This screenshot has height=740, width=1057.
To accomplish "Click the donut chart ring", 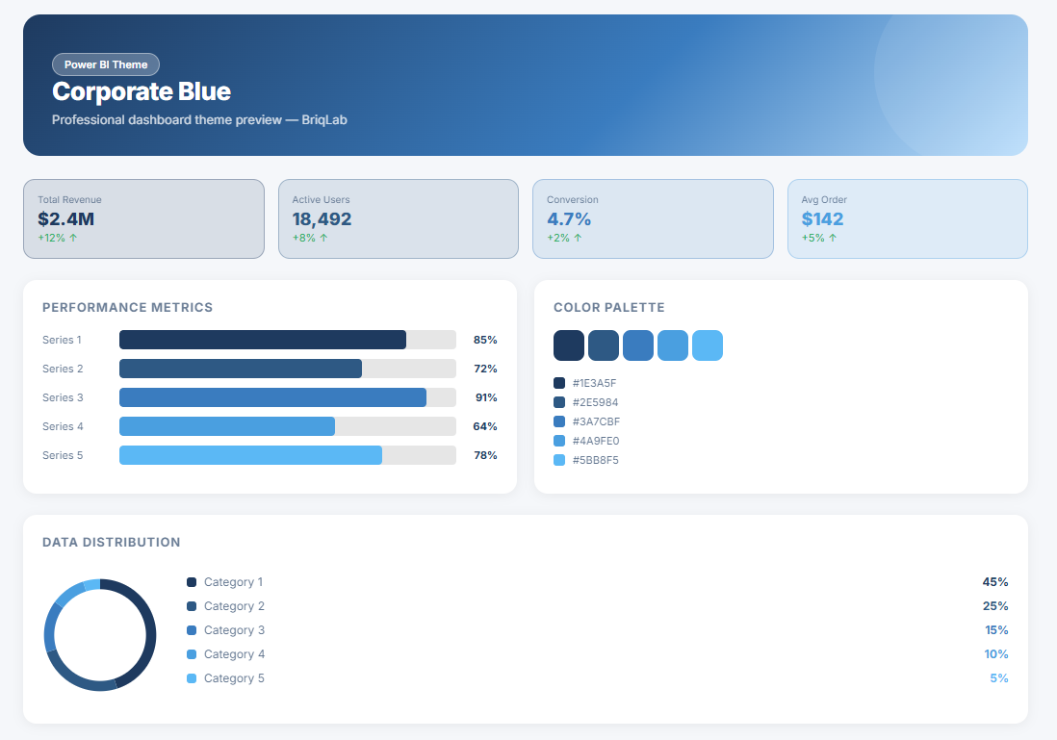I will pos(150,635).
